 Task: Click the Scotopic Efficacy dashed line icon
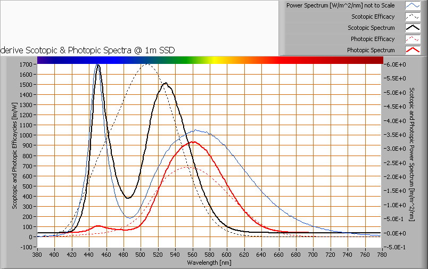[x=413, y=17]
